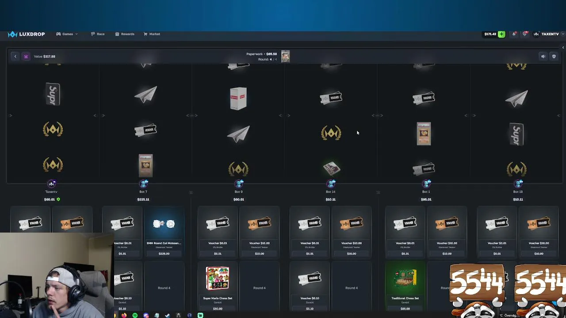Select the Bot 14 avatar
Image resolution: width=566 pixels, height=318 pixels.
point(331,183)
